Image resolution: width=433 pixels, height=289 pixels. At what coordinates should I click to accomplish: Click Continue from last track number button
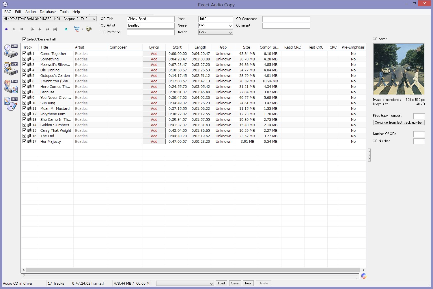399,123
